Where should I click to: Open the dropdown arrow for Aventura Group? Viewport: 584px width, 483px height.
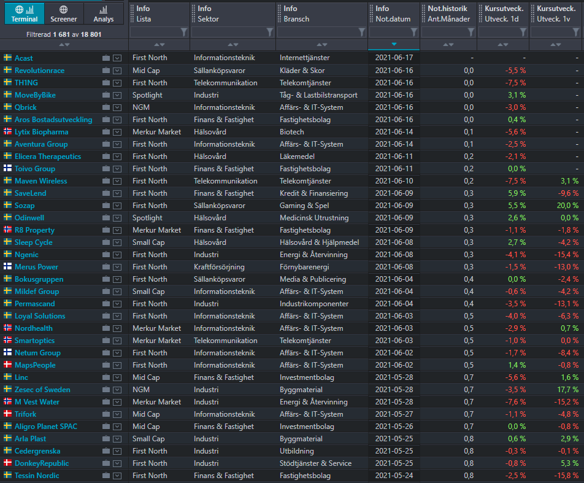[117, 144]
